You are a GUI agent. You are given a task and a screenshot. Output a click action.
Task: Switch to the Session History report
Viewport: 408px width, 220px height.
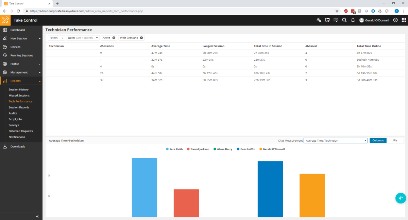click(18, 89)
